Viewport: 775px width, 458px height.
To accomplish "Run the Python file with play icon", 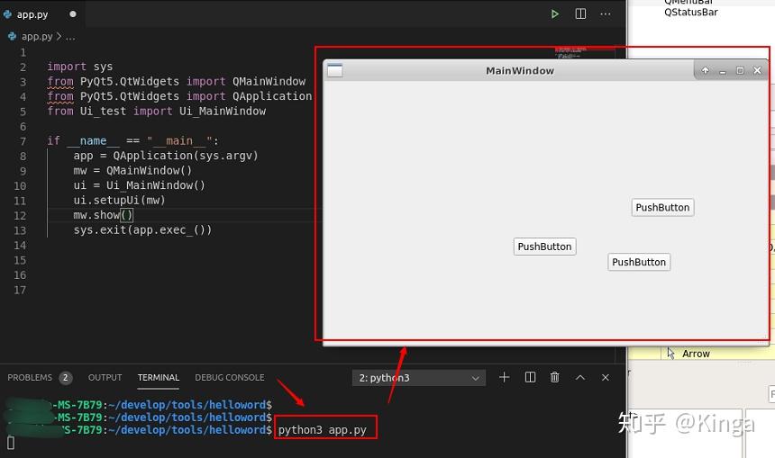I will pyautogui.click(x=554, y=13).
